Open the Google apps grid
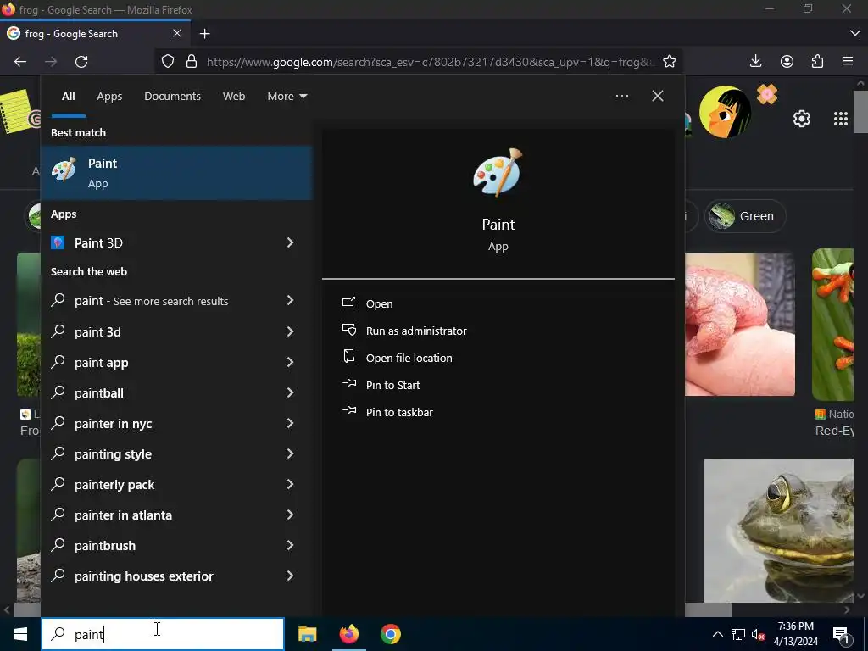Image resolution: width=868 pixels, height=651 pixels. click(840, 119)
